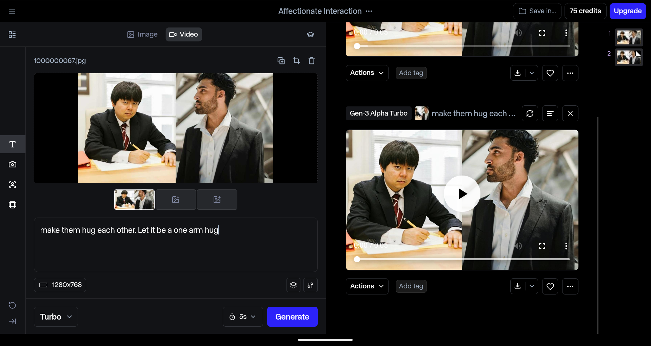Delete the image using the trash icon
651x346 pixels.
312,61
